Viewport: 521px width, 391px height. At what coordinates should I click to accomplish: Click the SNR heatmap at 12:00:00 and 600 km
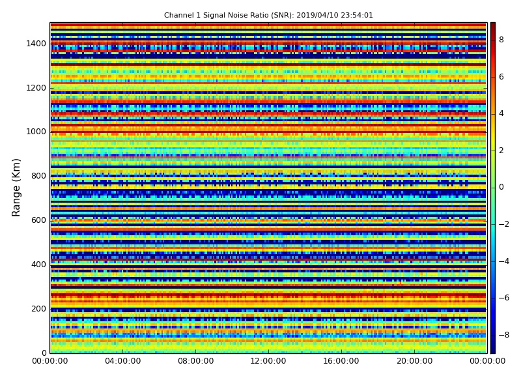[x=268, y=220]
